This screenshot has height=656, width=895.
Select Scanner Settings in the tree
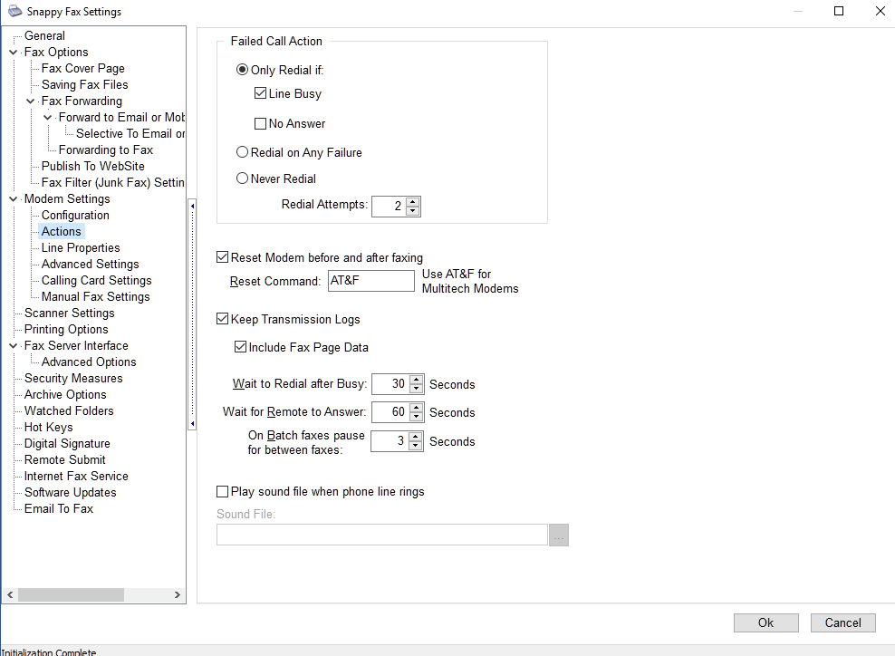pyautogui.click(x=69, y=314)
